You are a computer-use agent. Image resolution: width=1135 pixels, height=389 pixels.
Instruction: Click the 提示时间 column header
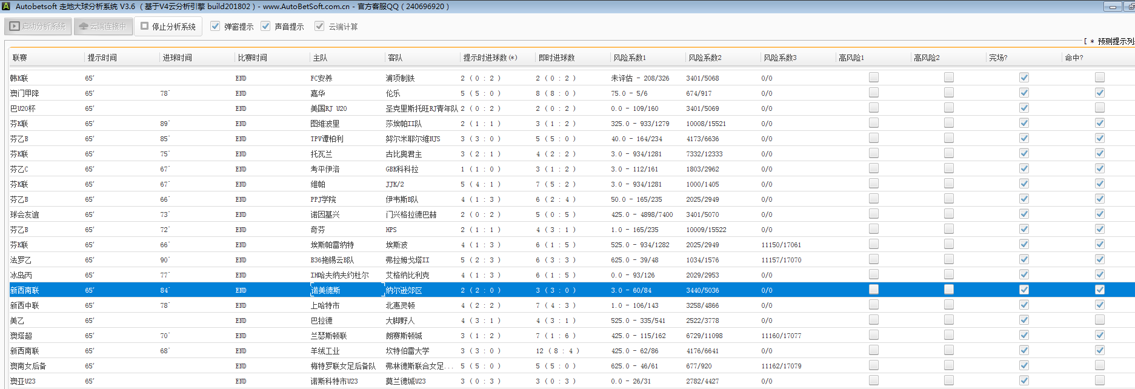(x=102, y=58)
